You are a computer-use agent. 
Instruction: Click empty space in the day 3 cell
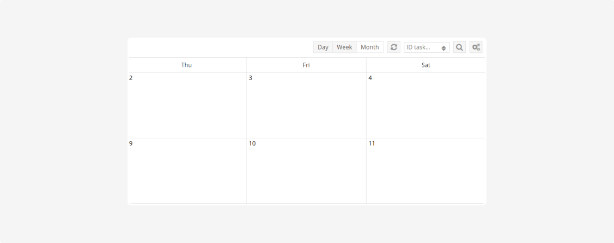point(306,109)
